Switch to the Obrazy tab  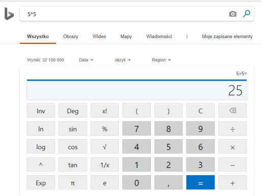click(70, 37)
